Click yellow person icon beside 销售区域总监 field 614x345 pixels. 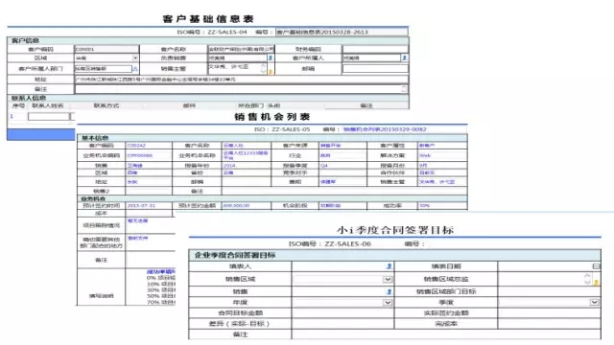[x=596, y=282]
